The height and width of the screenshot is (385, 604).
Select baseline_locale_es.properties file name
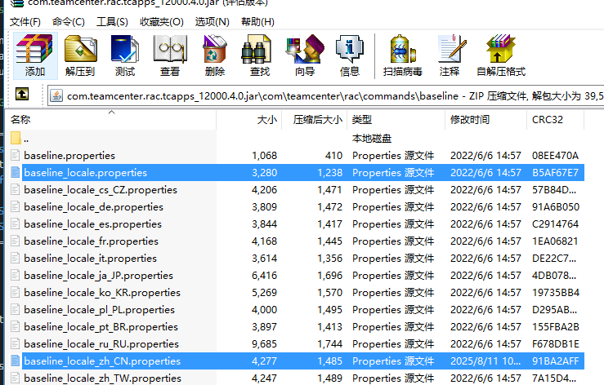(93, 223)
